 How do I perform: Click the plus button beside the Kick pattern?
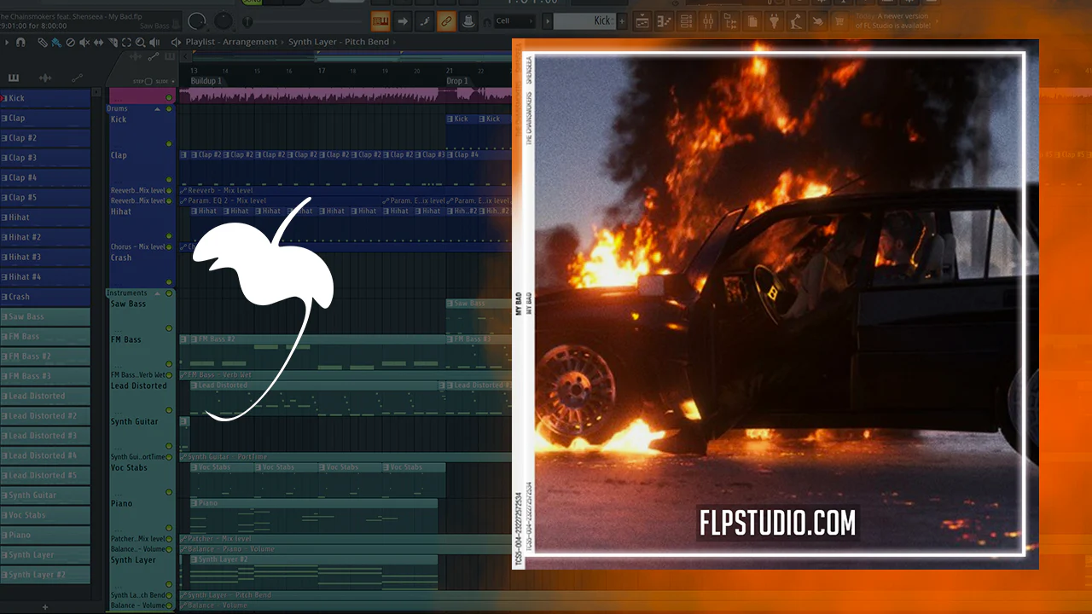pos(621,21)
